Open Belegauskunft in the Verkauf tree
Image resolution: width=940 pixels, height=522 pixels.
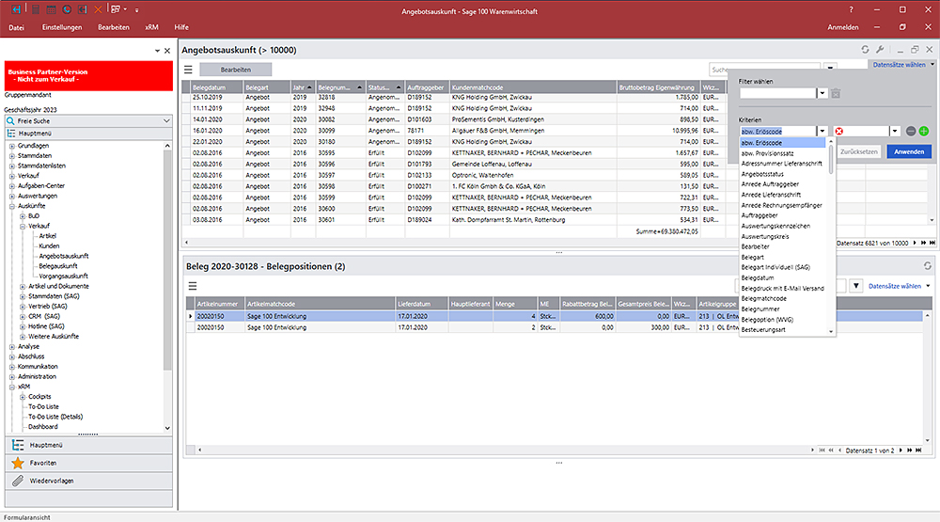[58, 266]
